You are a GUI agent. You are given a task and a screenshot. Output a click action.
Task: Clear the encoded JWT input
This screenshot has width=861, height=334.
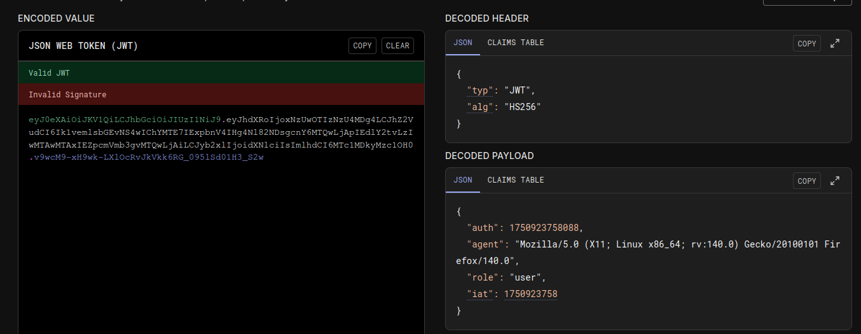(x=397, y=46)
